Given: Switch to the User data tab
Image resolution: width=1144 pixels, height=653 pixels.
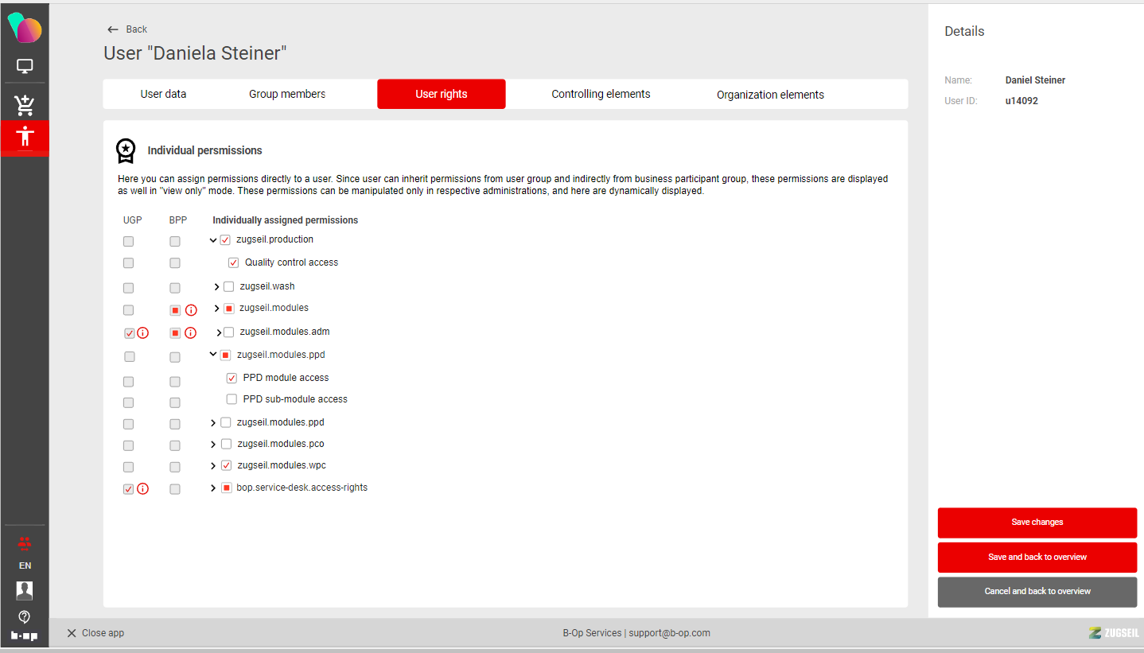Looking at the screenshot, I should coord(163,94).
